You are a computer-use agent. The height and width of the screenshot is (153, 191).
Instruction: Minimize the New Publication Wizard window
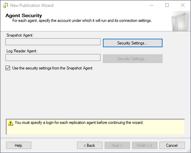[x=152, y=5]
